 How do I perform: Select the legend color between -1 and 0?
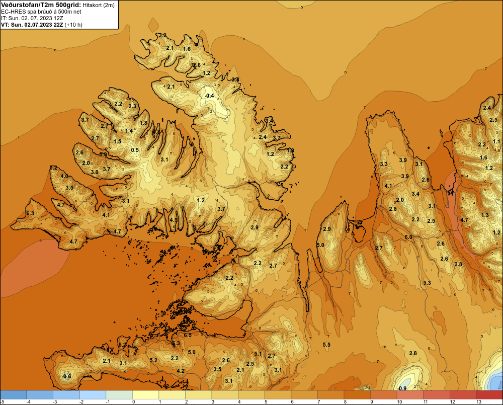tap(119, 394)
